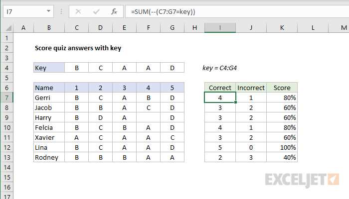Select column G header
The height and width of the screenshot is (199, 349).
[172, 28]
